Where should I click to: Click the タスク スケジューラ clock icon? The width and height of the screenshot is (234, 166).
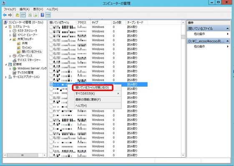point(15,31)
